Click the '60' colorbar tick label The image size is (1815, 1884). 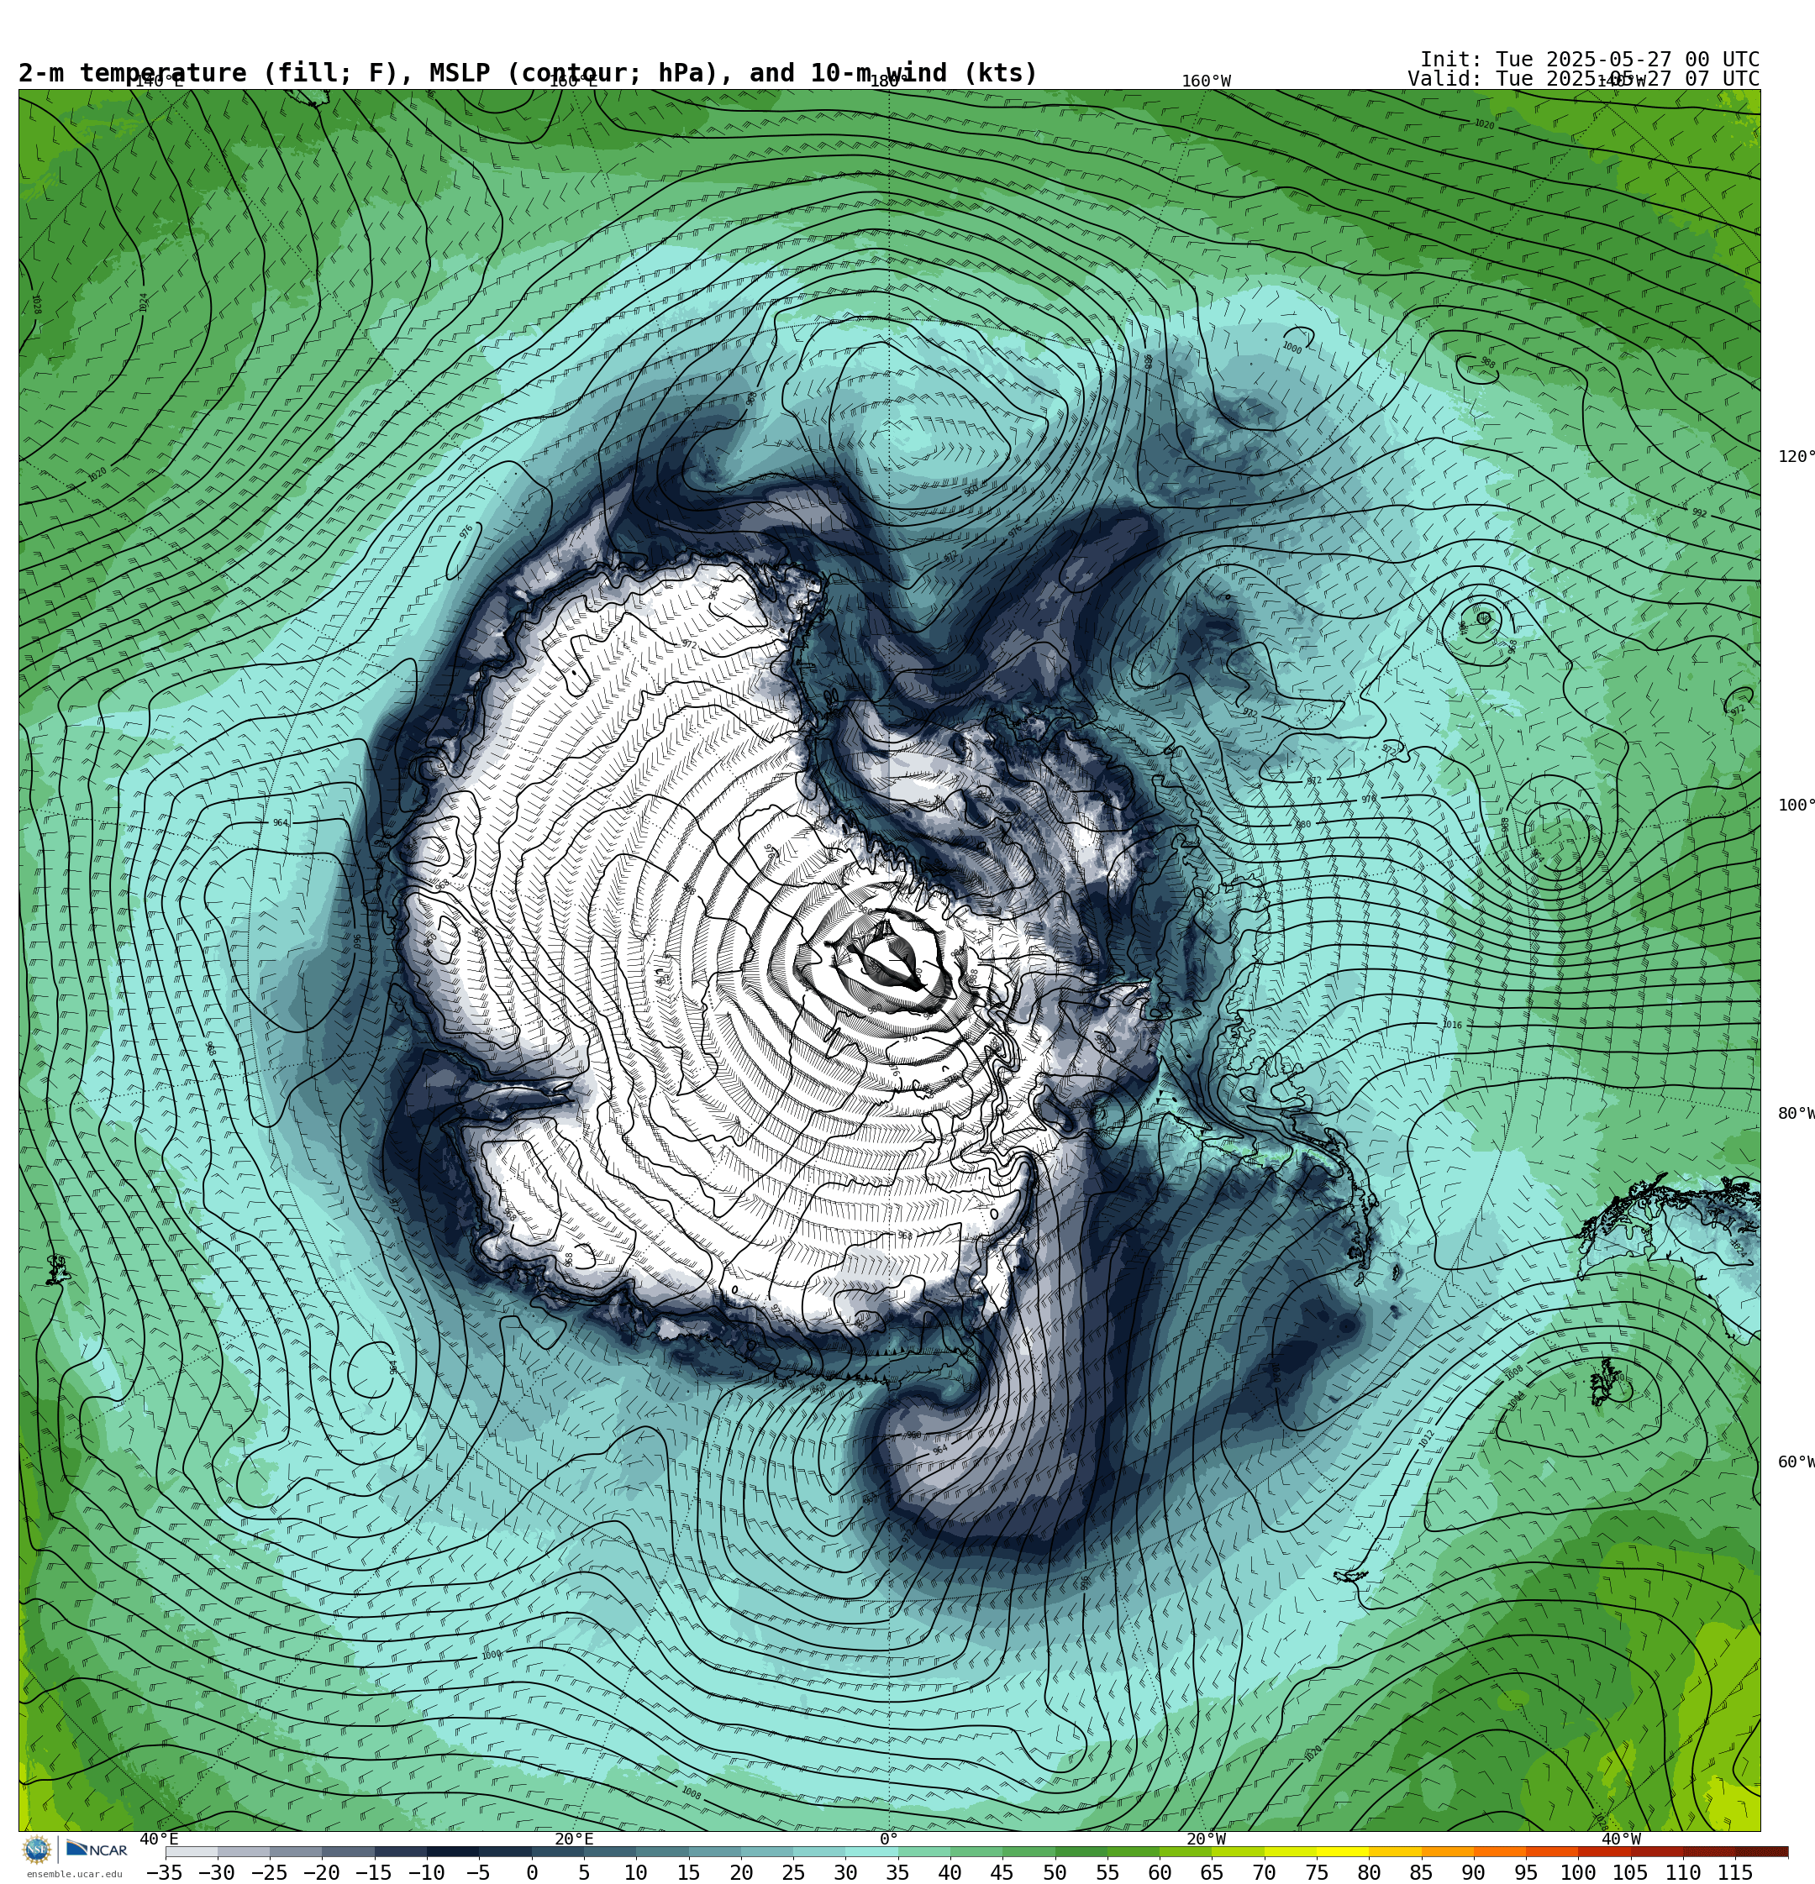coord(1160,1872)
